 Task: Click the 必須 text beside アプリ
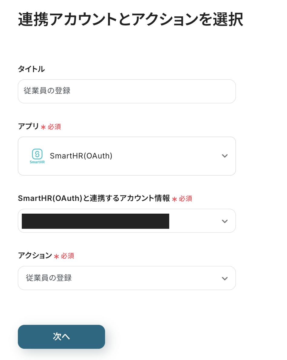[x=54, y=127]
